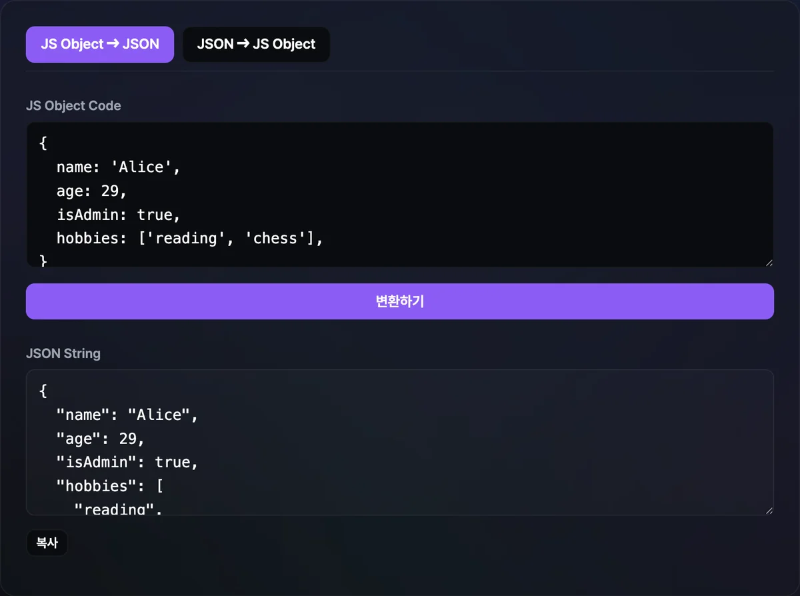Click inside the JSON String output area
The height and width of the screenshot is (596, 800).
(400, 443)
